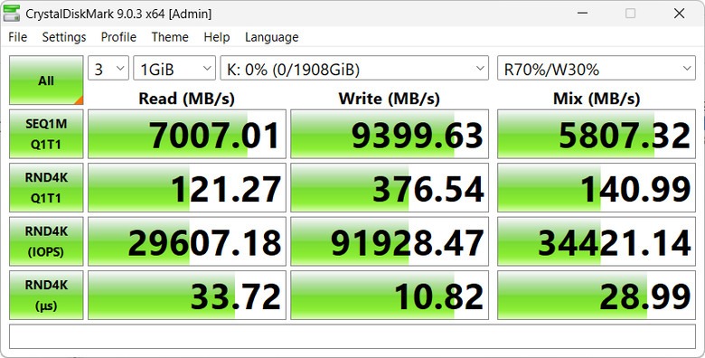Open the Settings menu

pyautogui.click(x=64, y=37)
